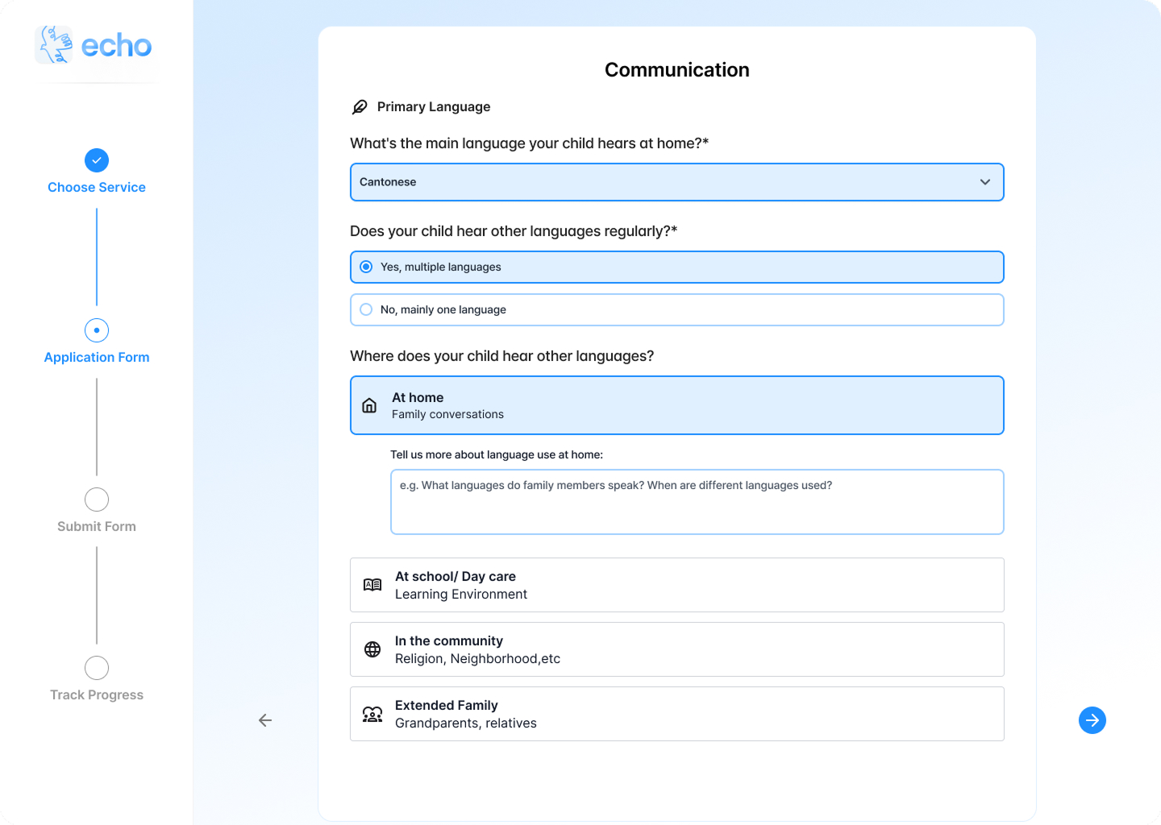The height and width of the screenshot is (825, 1161).
Task: Click the home icon on the At home card
Action: [369, 405]
